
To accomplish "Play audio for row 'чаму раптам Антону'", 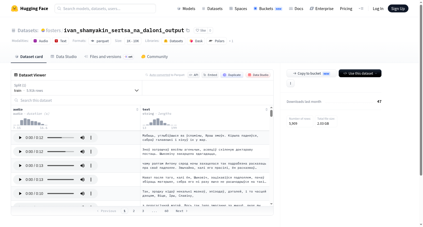I will click(x=20, y=166).
